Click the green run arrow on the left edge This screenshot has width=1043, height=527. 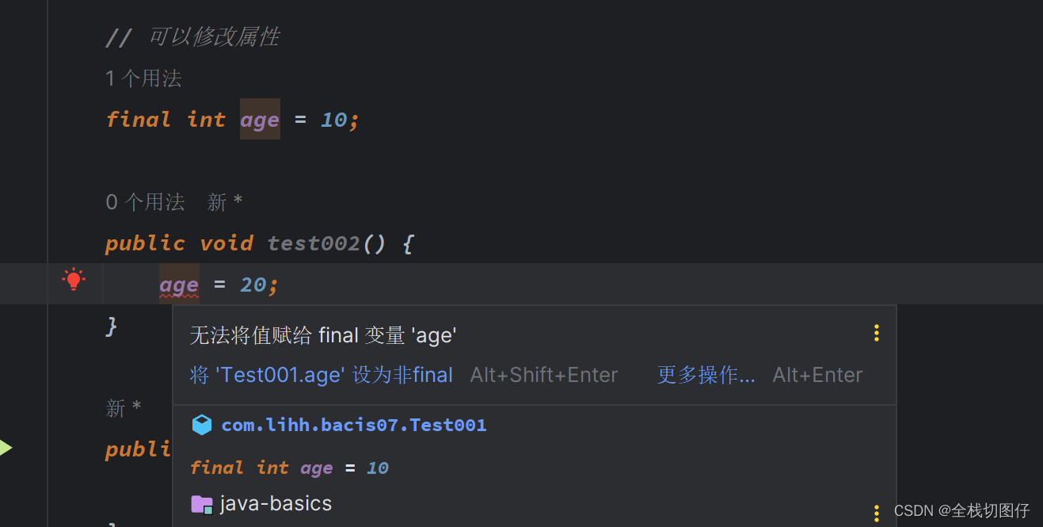tap(5, 446)
